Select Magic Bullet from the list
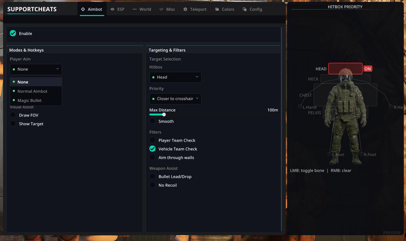 click(x=36, y=100)
